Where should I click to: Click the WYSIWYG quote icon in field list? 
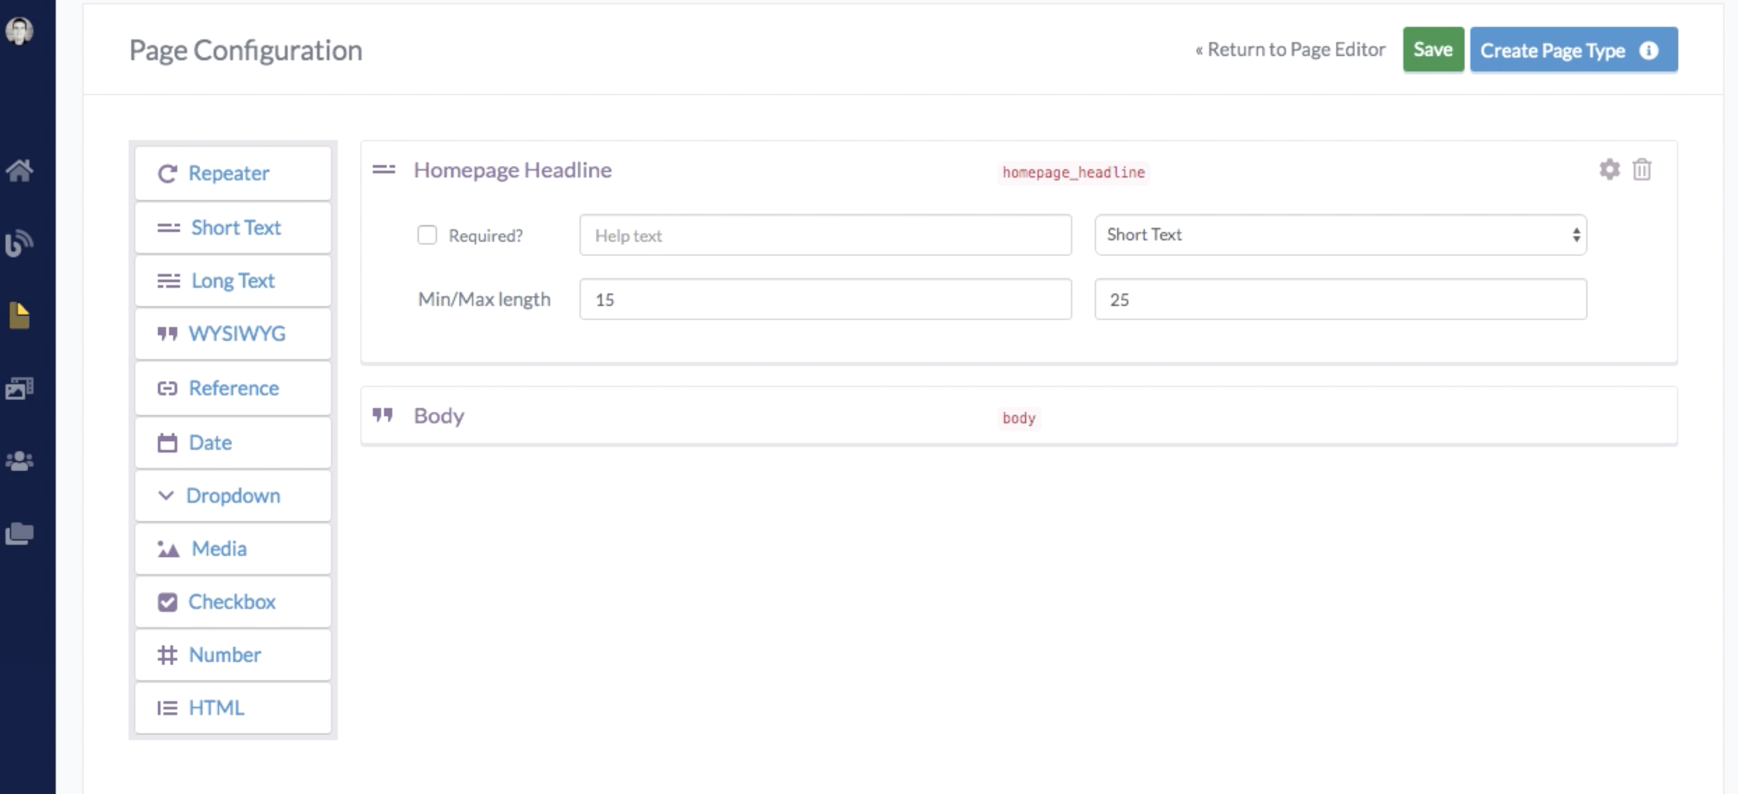(x=167, y=334)
